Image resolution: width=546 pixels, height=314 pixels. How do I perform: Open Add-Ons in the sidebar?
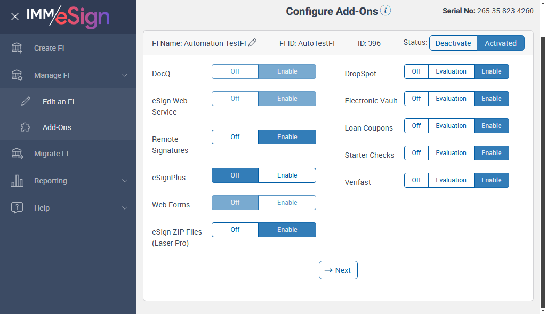57,127
